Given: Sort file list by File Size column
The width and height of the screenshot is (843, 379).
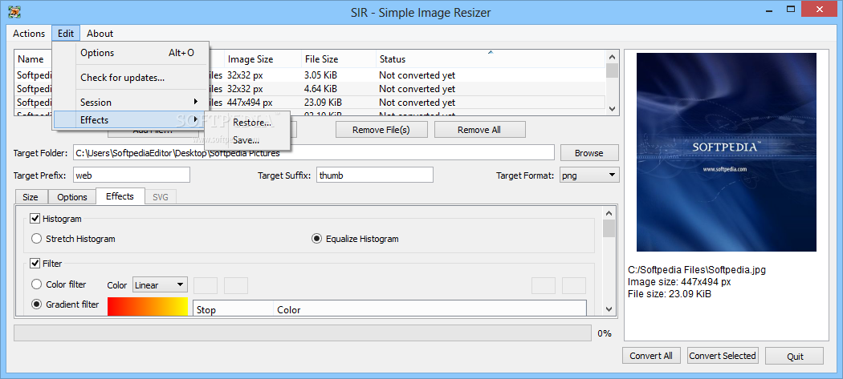Looking at the screenshot, I should click(x=338, y=59).
